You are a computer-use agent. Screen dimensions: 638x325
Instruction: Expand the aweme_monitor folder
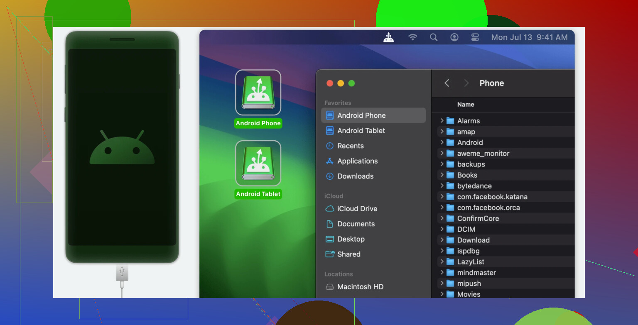click(x=442, y=153)
